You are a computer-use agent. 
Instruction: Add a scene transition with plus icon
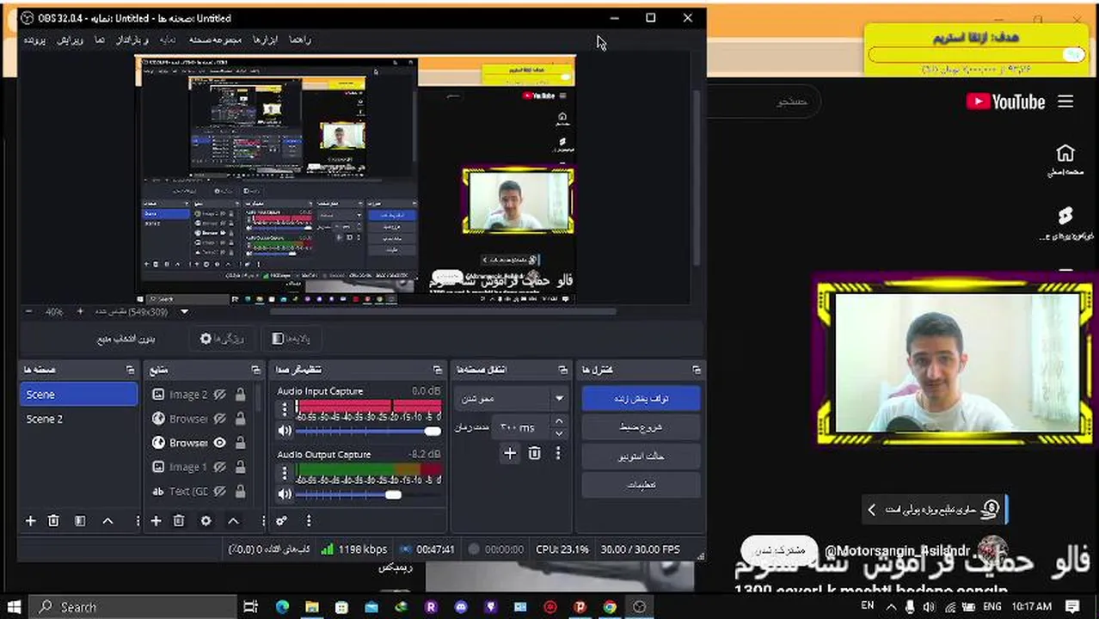[x=510, y=453]
